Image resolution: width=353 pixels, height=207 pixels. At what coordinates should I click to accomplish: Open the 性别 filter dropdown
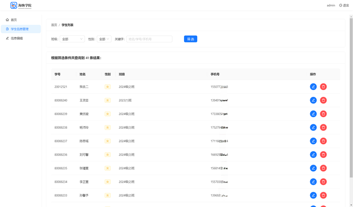click(x=104, y=39)
